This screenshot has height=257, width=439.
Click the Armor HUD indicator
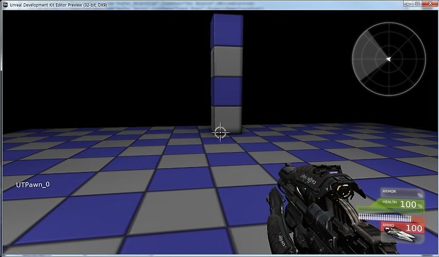point(402,193)
